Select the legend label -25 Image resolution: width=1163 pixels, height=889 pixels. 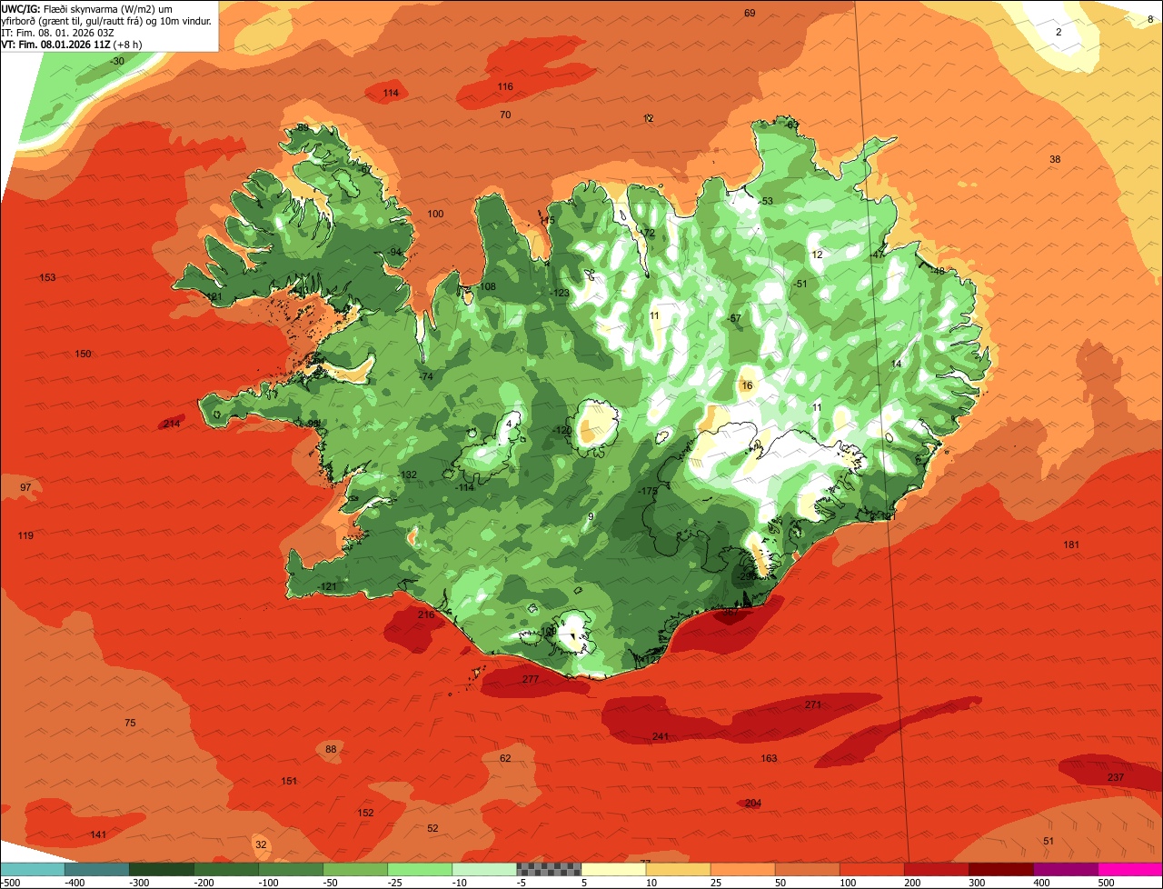tap(396, 883)
